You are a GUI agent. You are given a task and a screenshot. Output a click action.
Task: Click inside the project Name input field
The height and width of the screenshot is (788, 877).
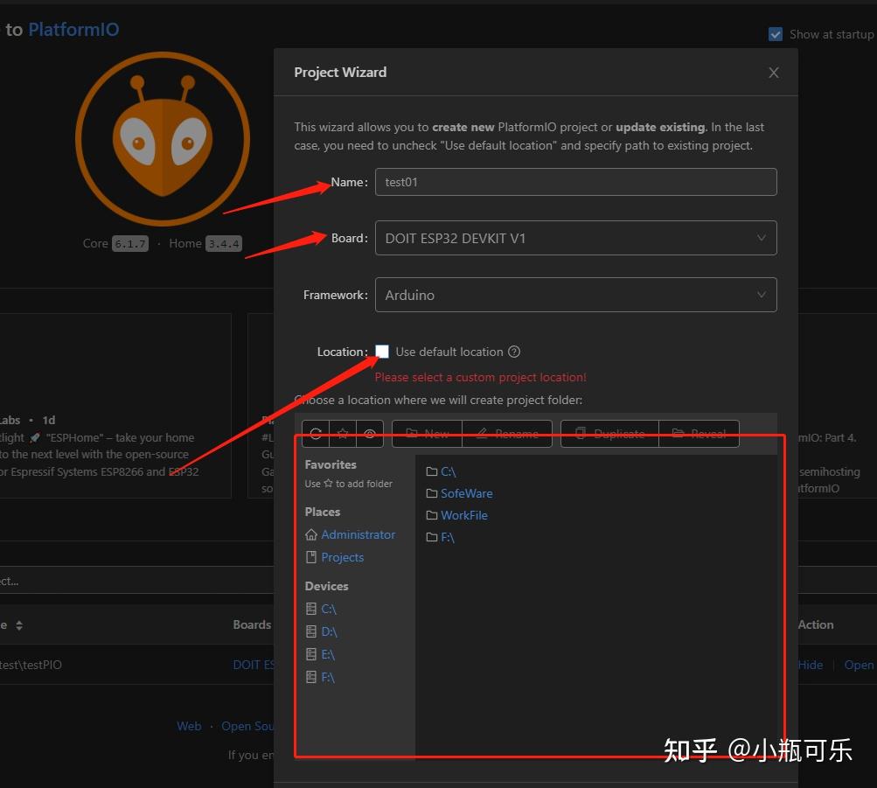[575, 182]
